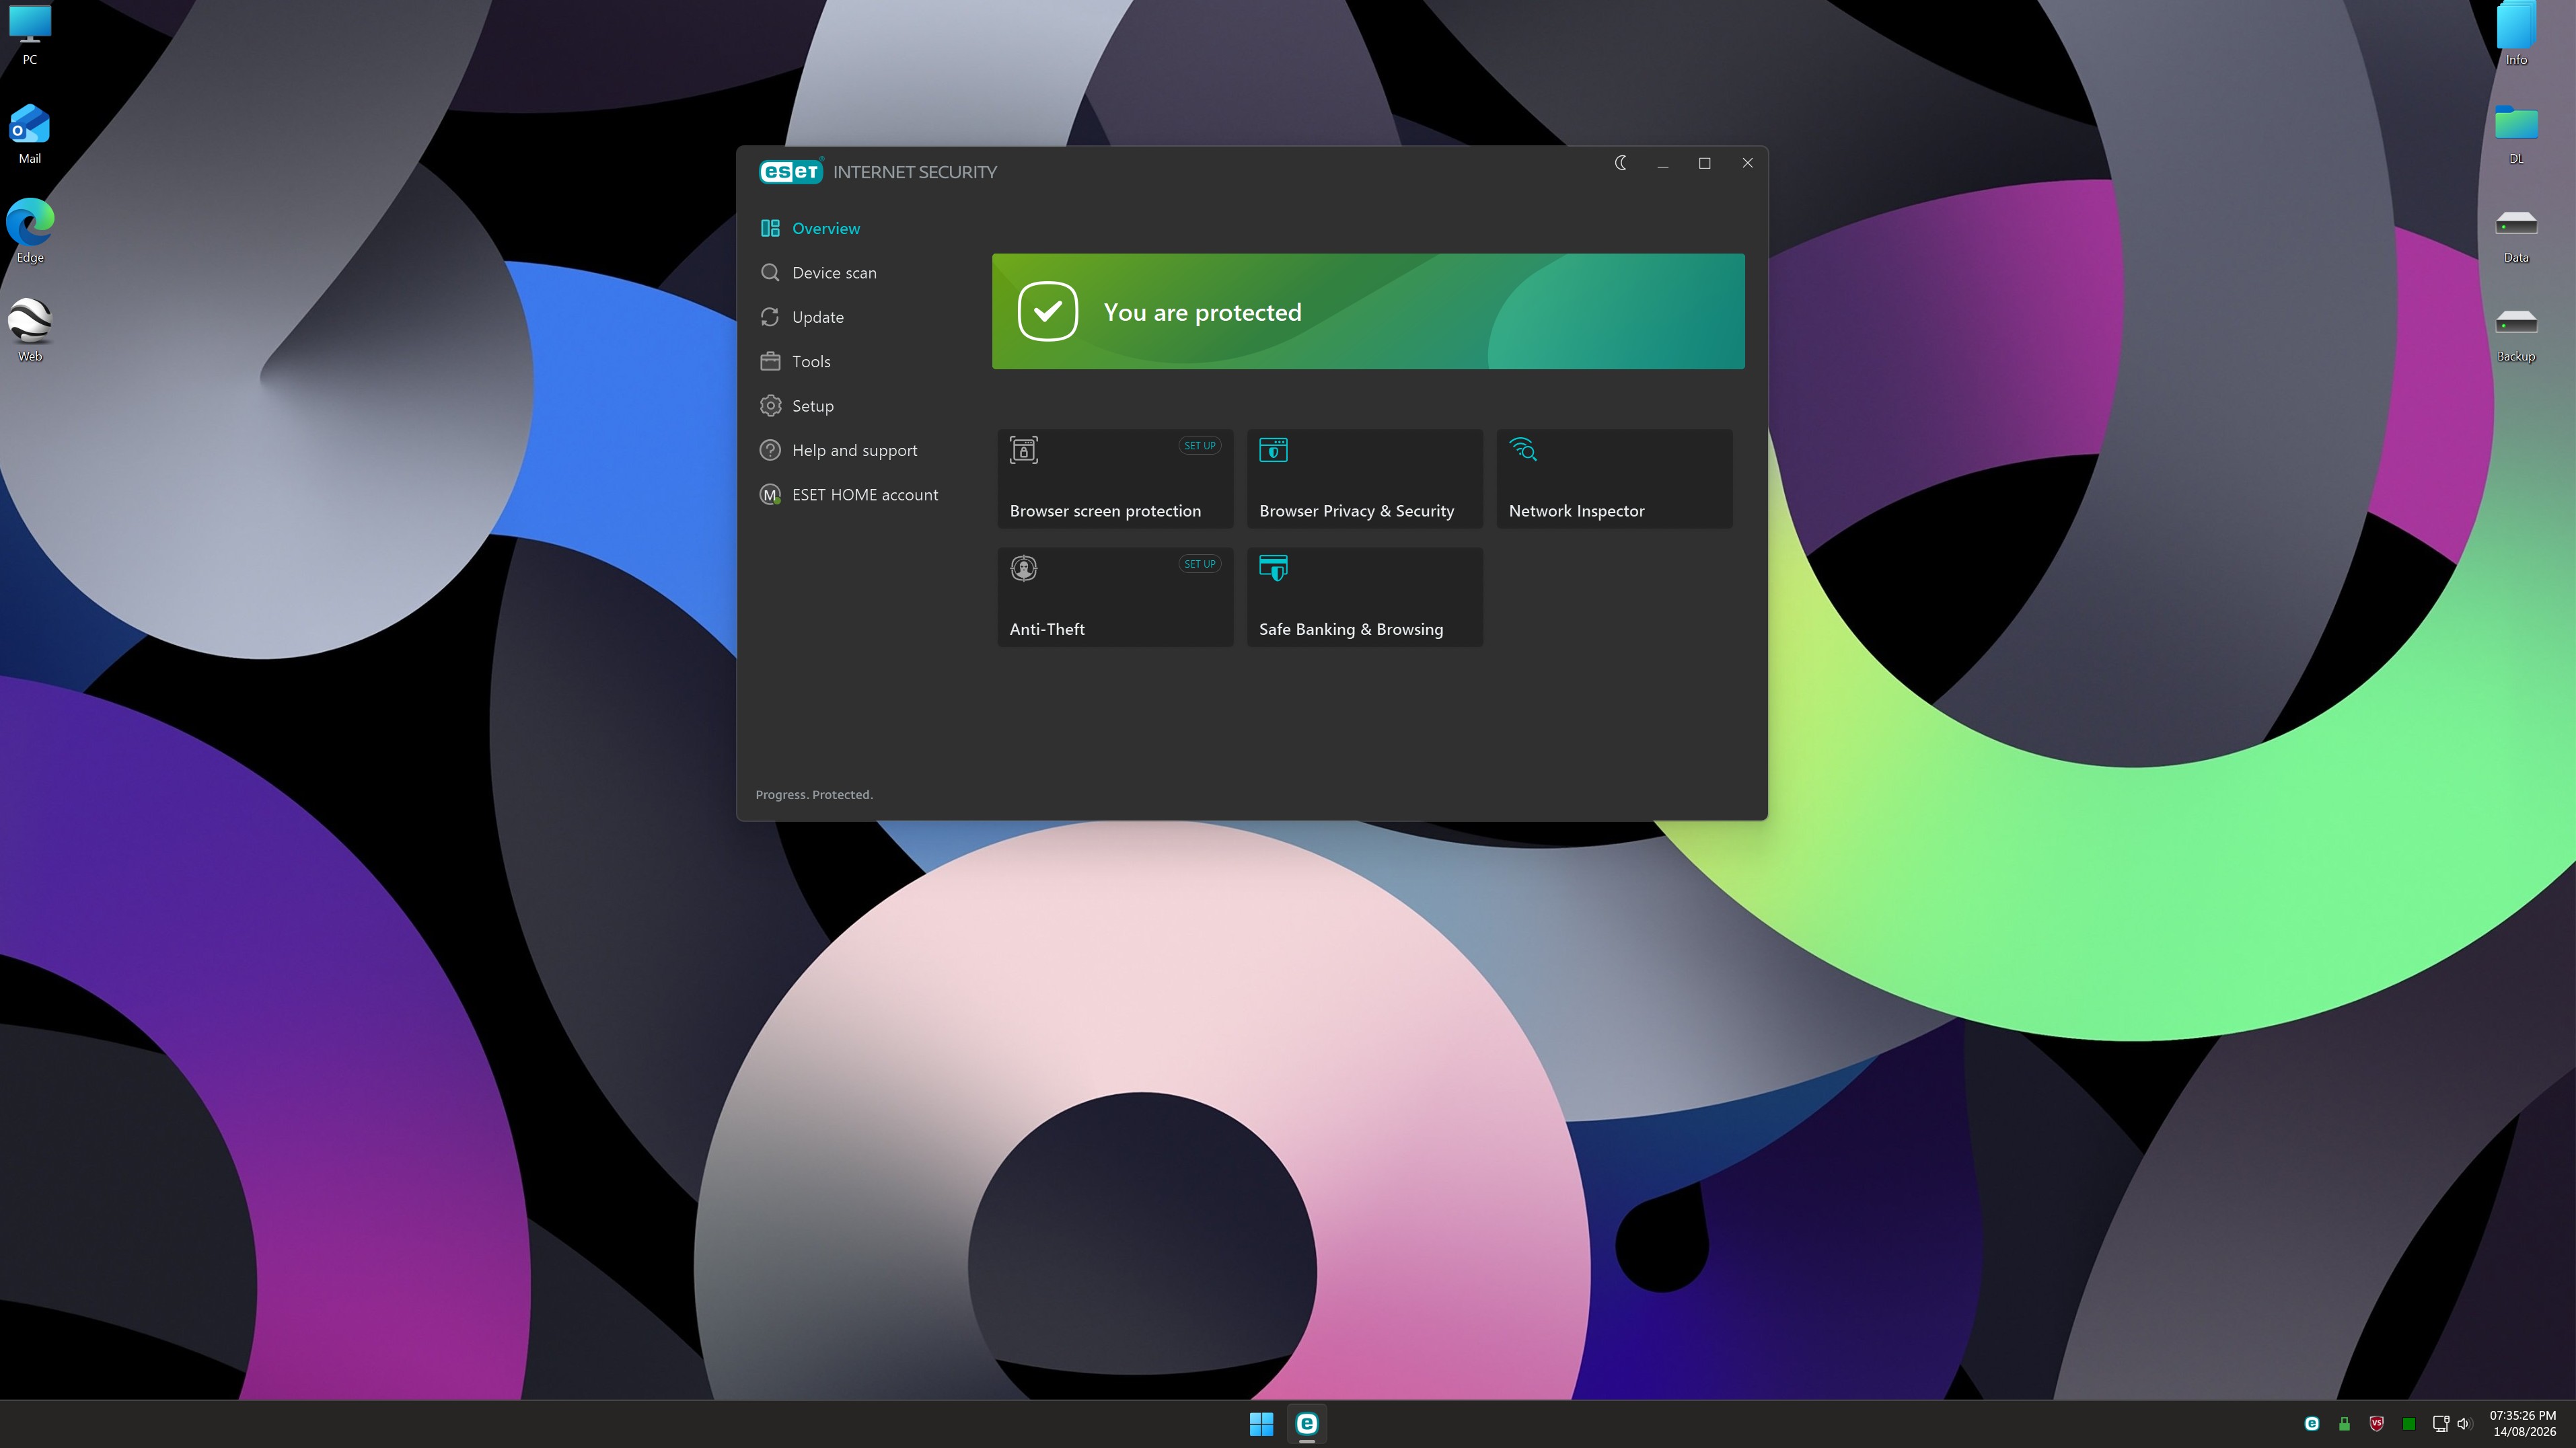Go to Device scan in the sidebar
The image size is (2576, 1448).
(x=818, y=273)
